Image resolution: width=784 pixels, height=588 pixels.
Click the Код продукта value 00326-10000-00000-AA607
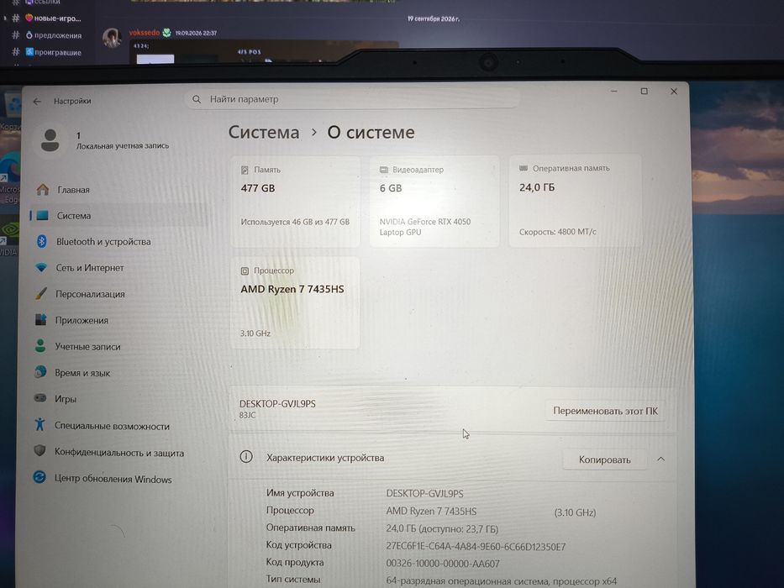point(443,564)
